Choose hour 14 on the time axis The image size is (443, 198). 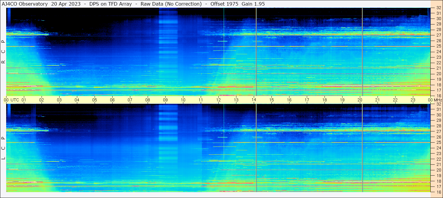click(254, 100)
